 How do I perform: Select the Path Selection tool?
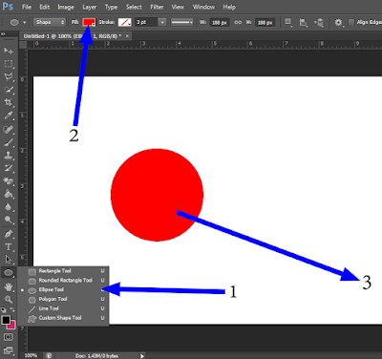9,260
